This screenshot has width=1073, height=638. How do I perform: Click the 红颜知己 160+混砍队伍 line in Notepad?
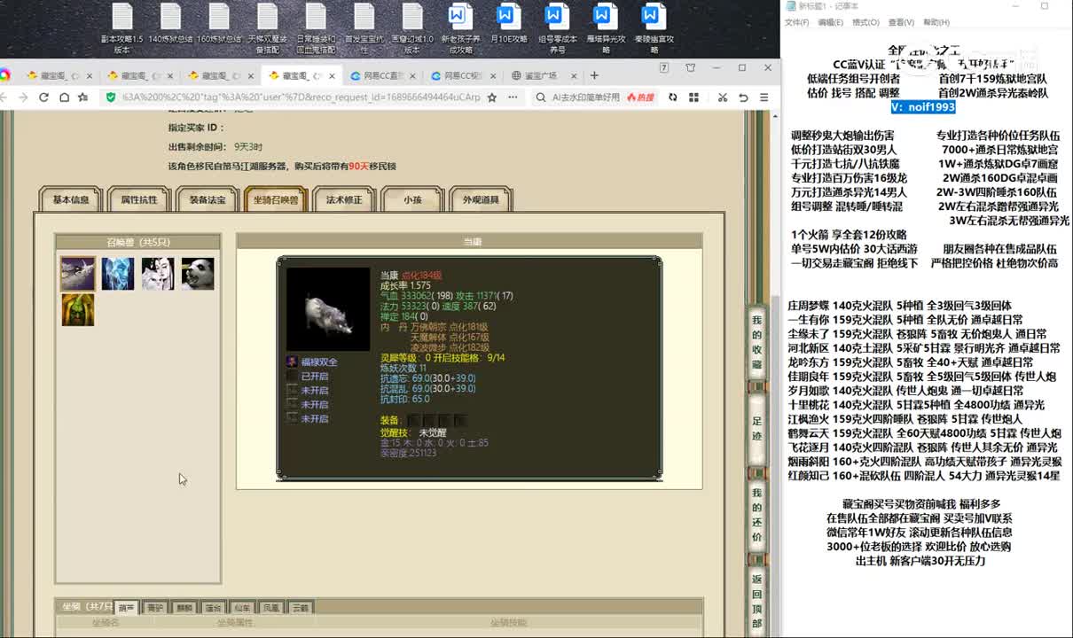(923, 476)
